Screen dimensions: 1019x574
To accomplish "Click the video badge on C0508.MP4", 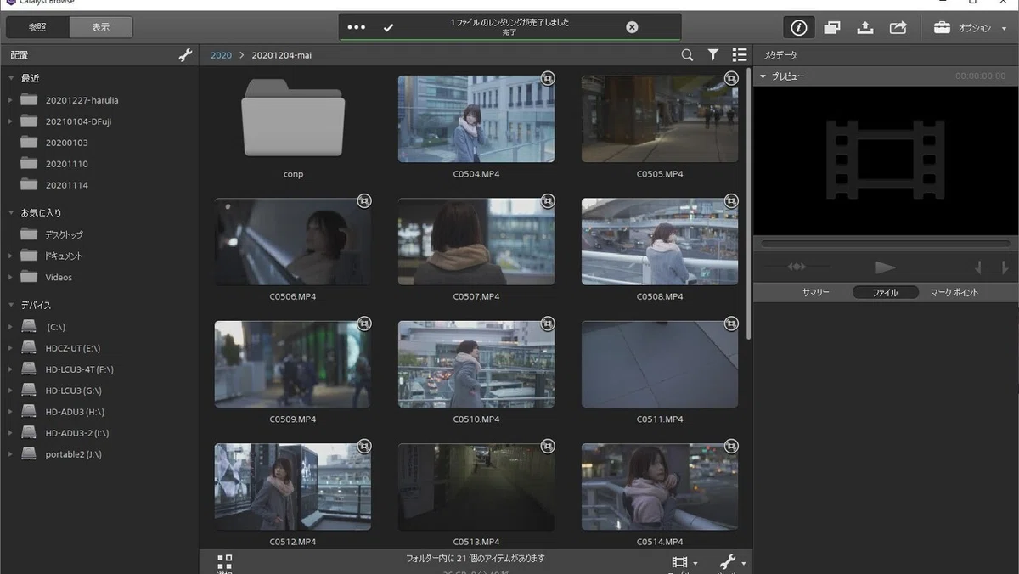I will [731, 201].
